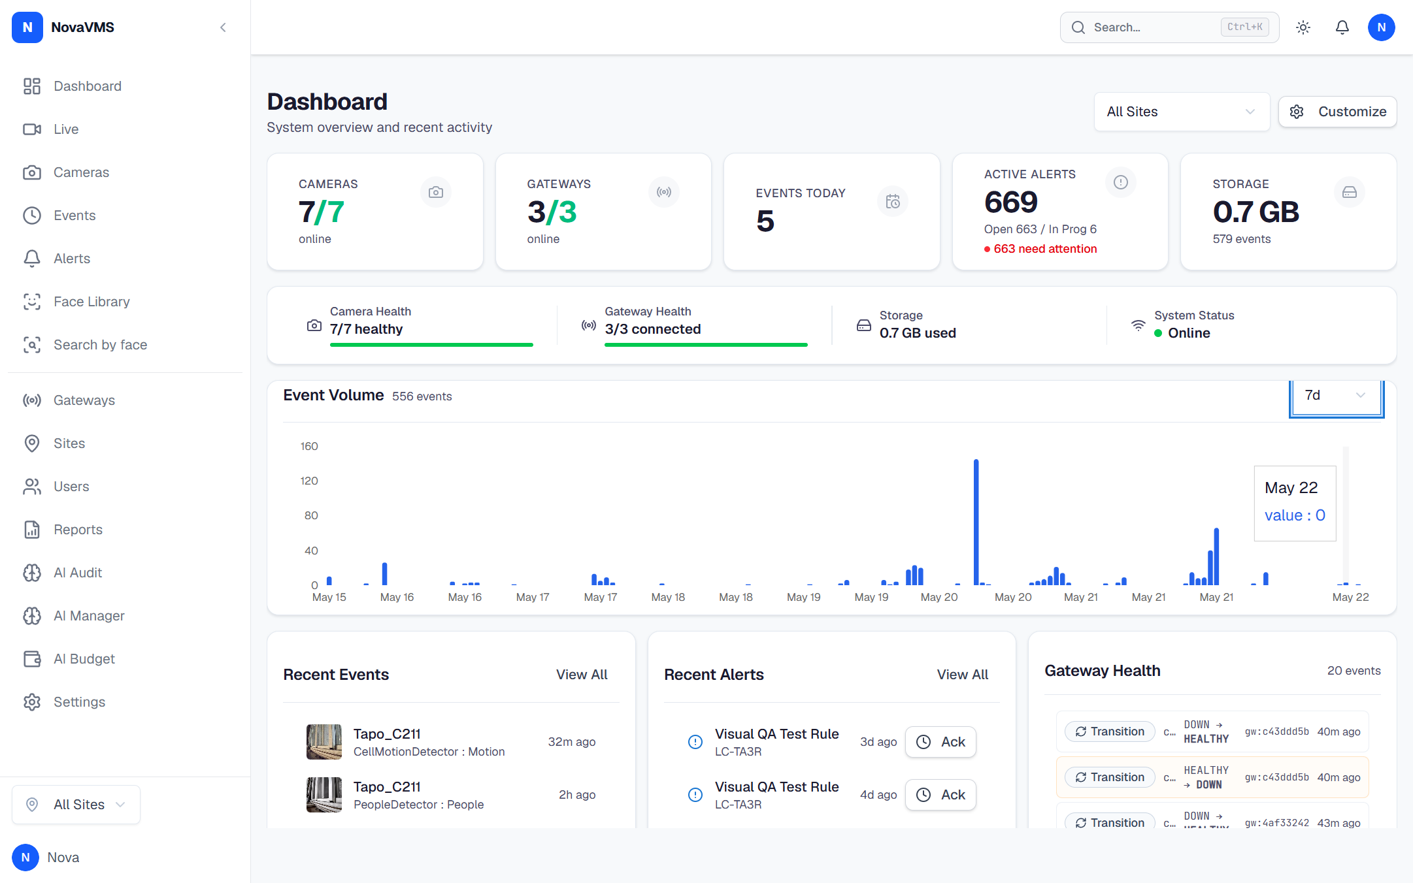Open AI Manager in the sidebar

(125, 616)
